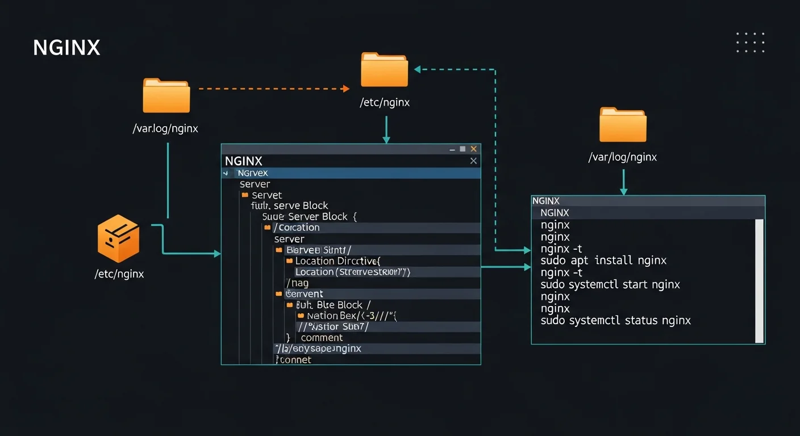The image size is (800, 436).
Task: Click the /etc/nginx folder icon at top center
Action: (385, 69)
